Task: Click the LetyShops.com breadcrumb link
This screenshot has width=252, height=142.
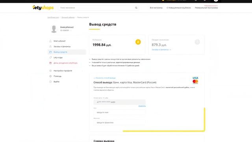Action: click(53, 17)
